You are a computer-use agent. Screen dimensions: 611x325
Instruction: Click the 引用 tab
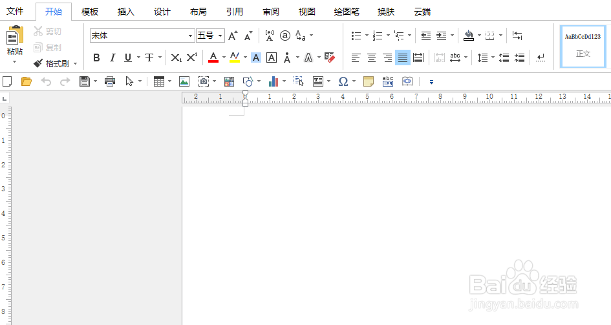(x=235, y=12)
